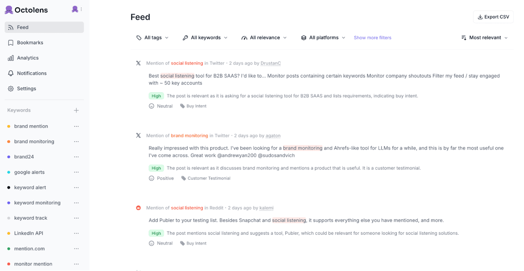The width and height of the screenshot is (524, 271).
Task: Click the Export CSV button
Action: click(x=493, y=16)
